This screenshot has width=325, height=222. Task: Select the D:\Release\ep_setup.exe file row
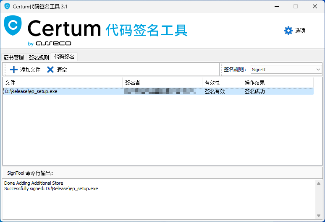158,91
